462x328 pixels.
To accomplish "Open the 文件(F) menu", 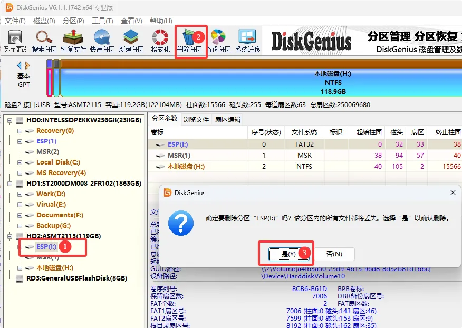I will coord(15,21).
